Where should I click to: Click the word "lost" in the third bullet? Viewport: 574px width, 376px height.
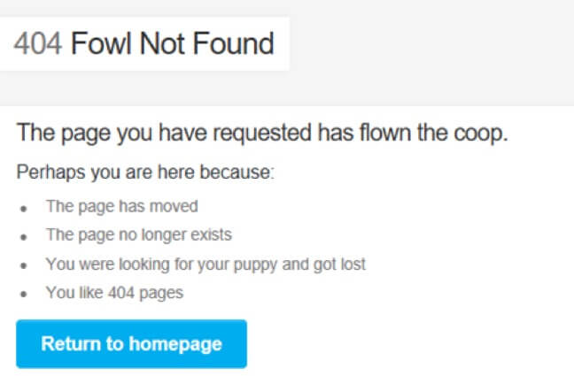352,264
